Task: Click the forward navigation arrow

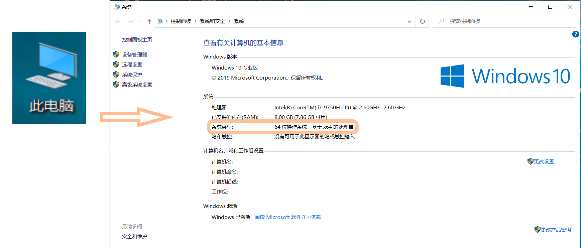Action: 131,21
